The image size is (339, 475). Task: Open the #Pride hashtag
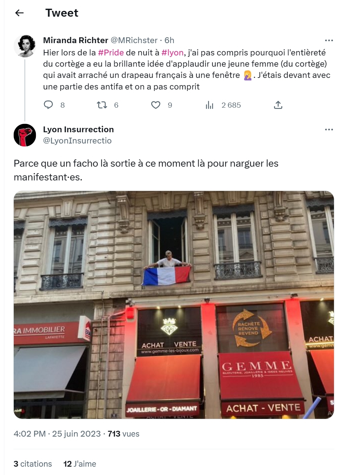tap(111, 53)
